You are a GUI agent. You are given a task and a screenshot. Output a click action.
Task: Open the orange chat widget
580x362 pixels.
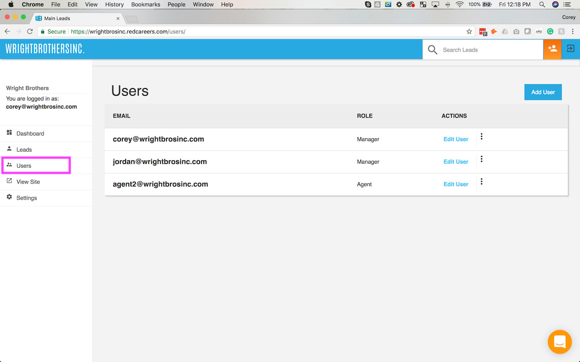click(x=560, y=342)
